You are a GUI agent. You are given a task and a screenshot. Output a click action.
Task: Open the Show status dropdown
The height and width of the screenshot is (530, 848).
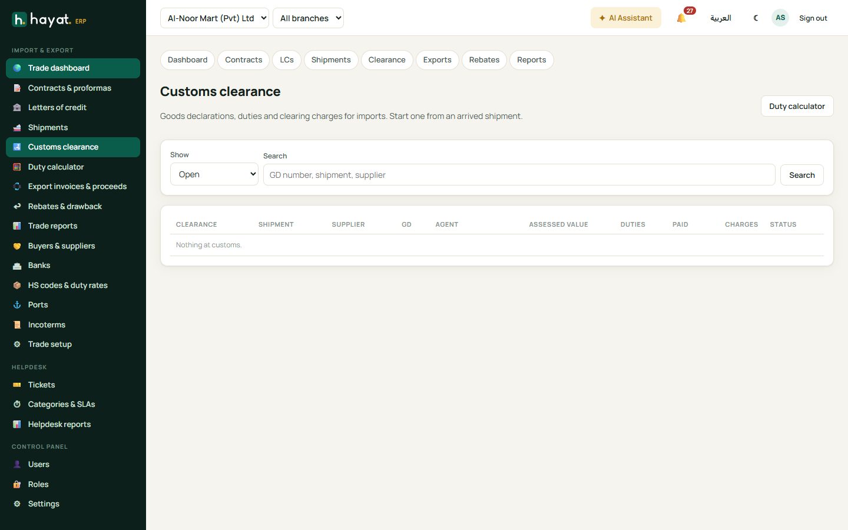pyautogui.click(x=214, y=174)
